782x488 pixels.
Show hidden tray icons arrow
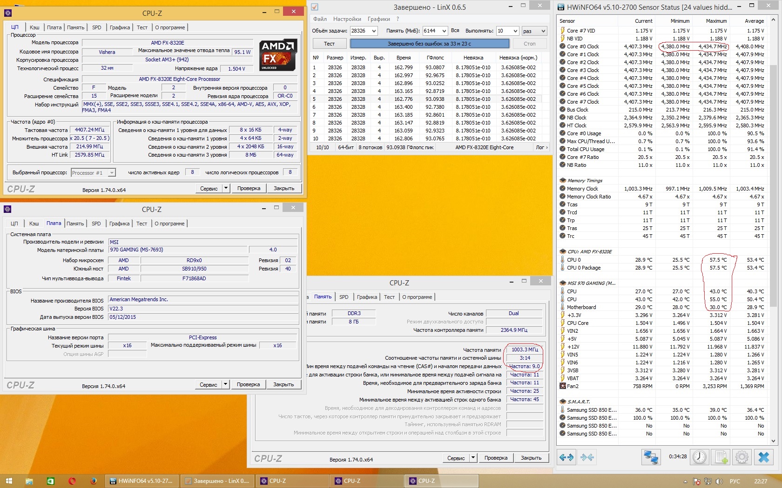pos(685,481)
